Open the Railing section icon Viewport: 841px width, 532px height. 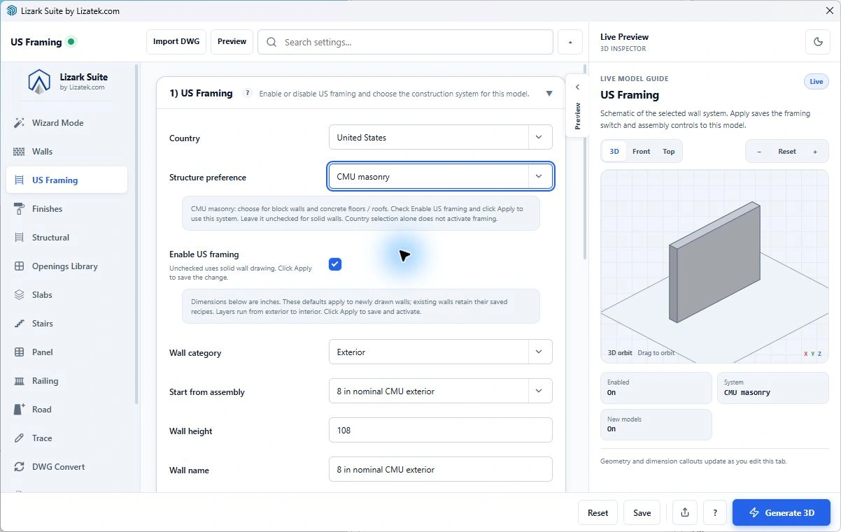(19, 381)
